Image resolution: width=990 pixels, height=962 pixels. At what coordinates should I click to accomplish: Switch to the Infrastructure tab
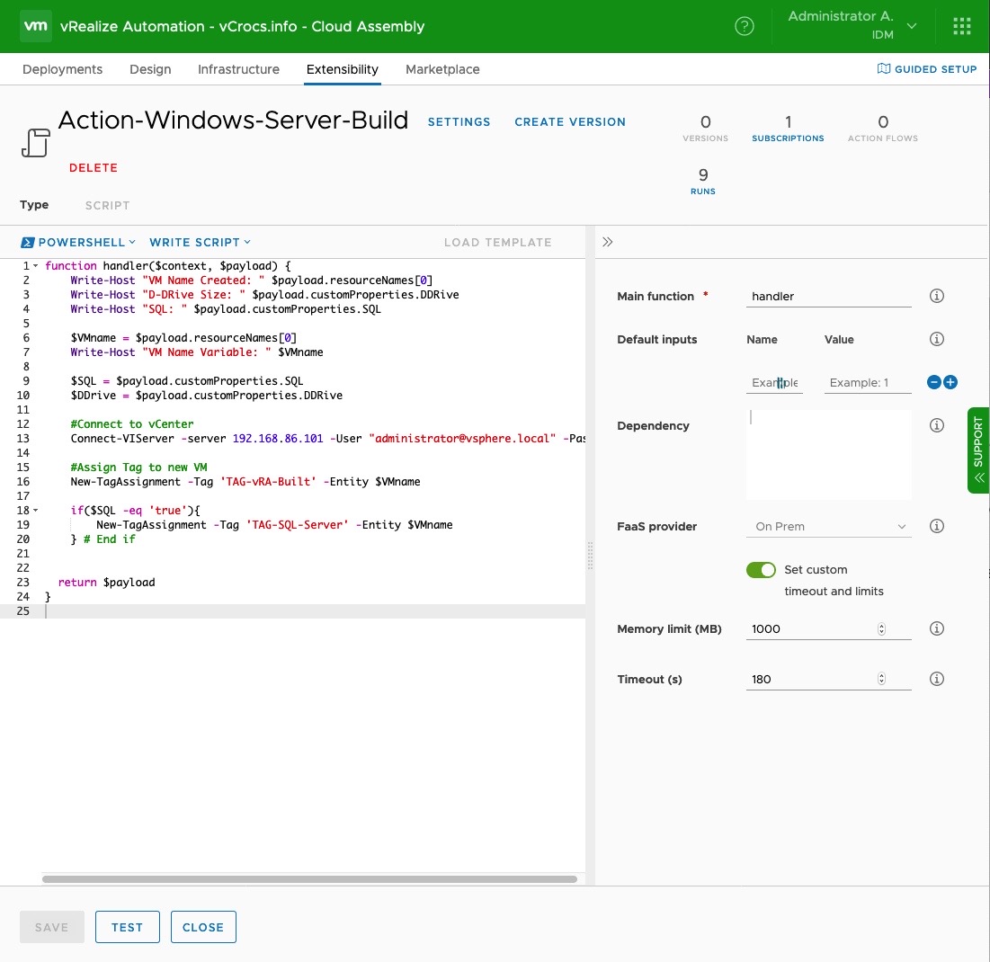(x=238, y=69)
